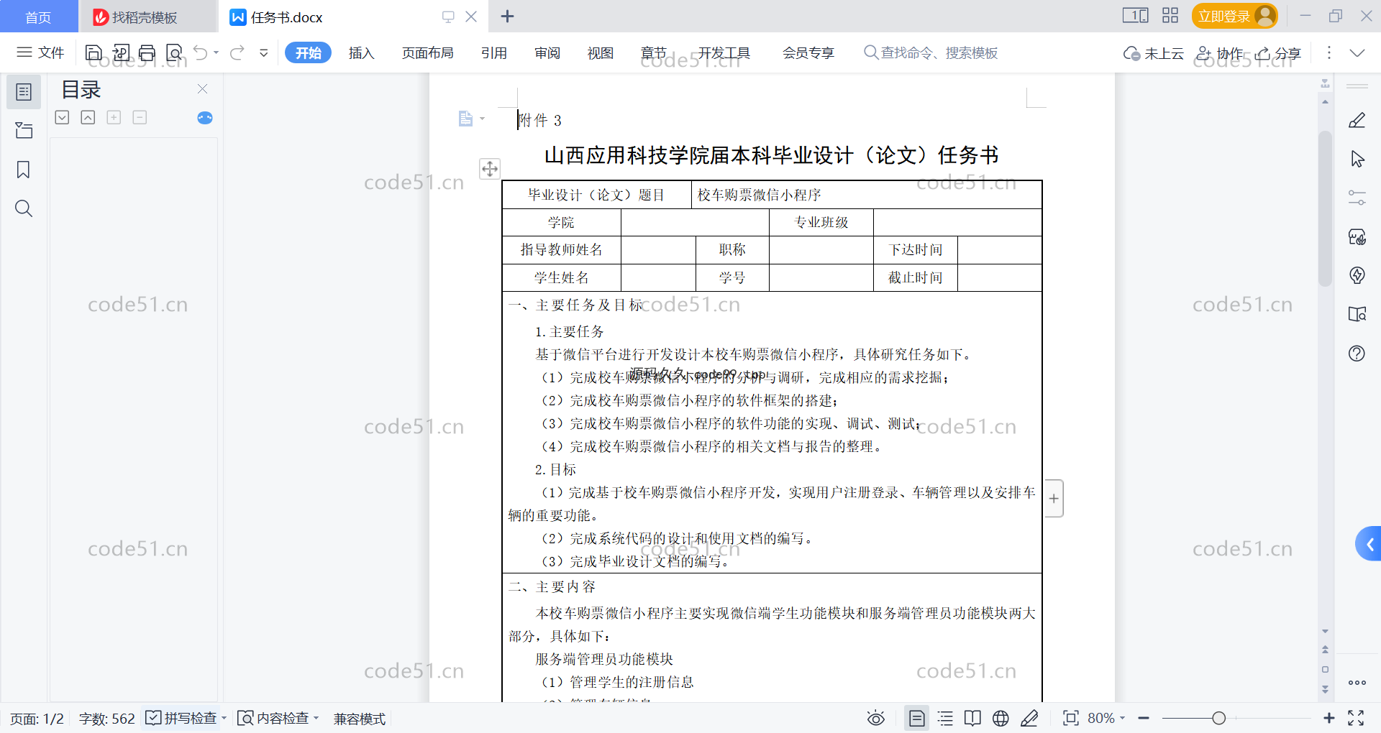Click collapse all headings icon in 目录 panel
The width and height of the screenshot is (1381, 733).
click(88, 117)
